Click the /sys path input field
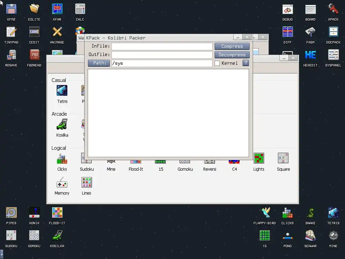Image resolution: width=345 pixels, height=259 pixels. pos(162,63)
